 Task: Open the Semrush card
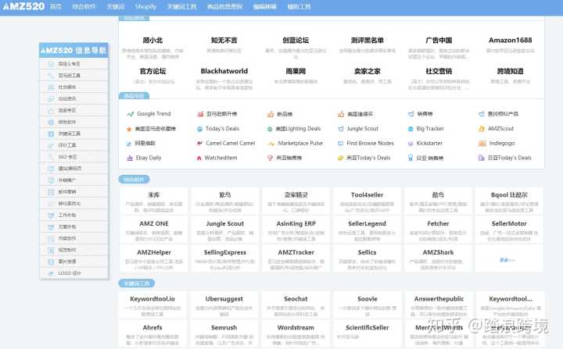click(224, 334)
